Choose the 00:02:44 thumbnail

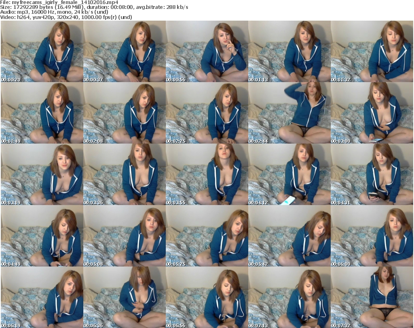coord(289,113)
